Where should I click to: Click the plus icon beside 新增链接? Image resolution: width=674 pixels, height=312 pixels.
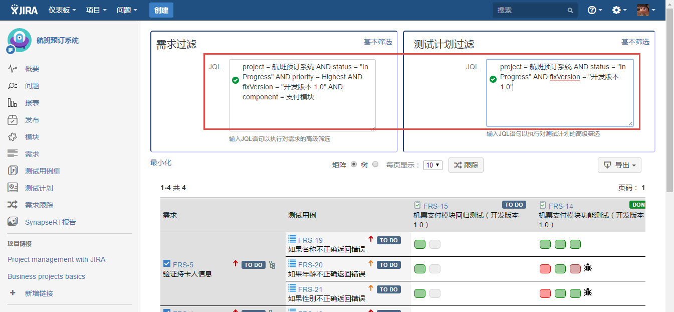click(x=13, y=293)
